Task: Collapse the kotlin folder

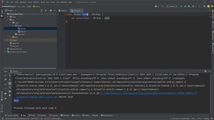Action: point(13,26)
